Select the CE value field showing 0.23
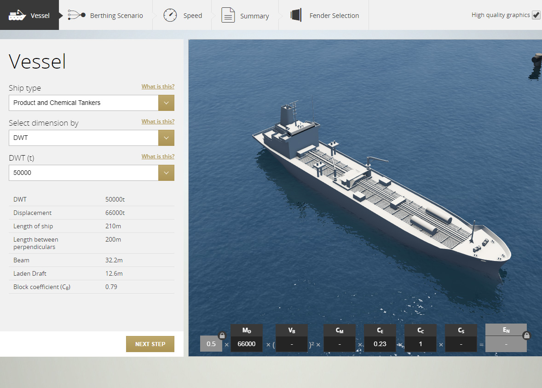This screenshot has width=542, height=388. 380,344
